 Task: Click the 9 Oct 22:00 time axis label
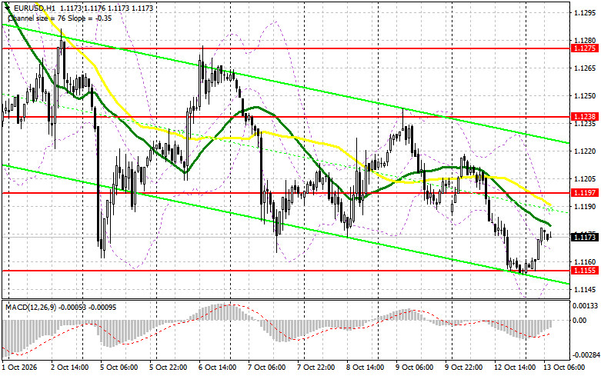tap(464, 368)
